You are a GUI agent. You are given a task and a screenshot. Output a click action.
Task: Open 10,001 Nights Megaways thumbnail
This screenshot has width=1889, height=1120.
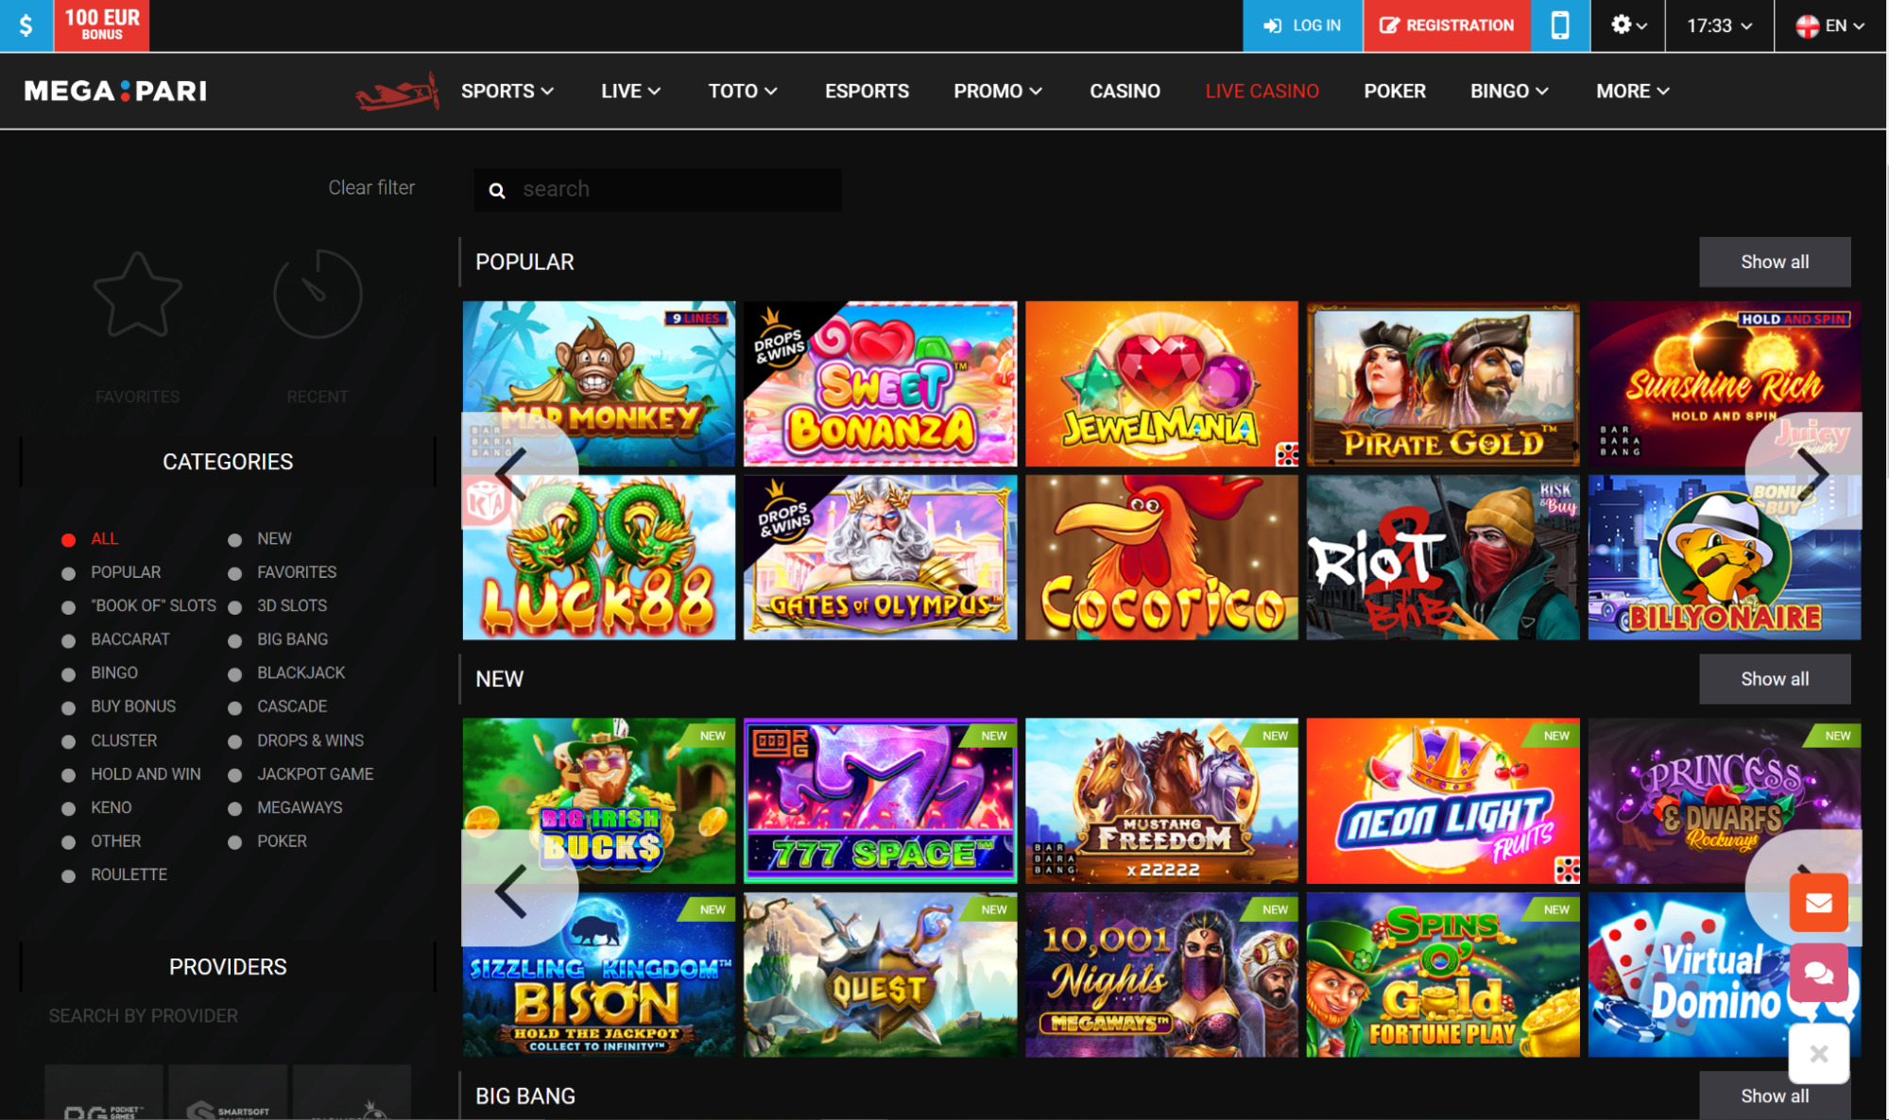[x=1161, y=975]
